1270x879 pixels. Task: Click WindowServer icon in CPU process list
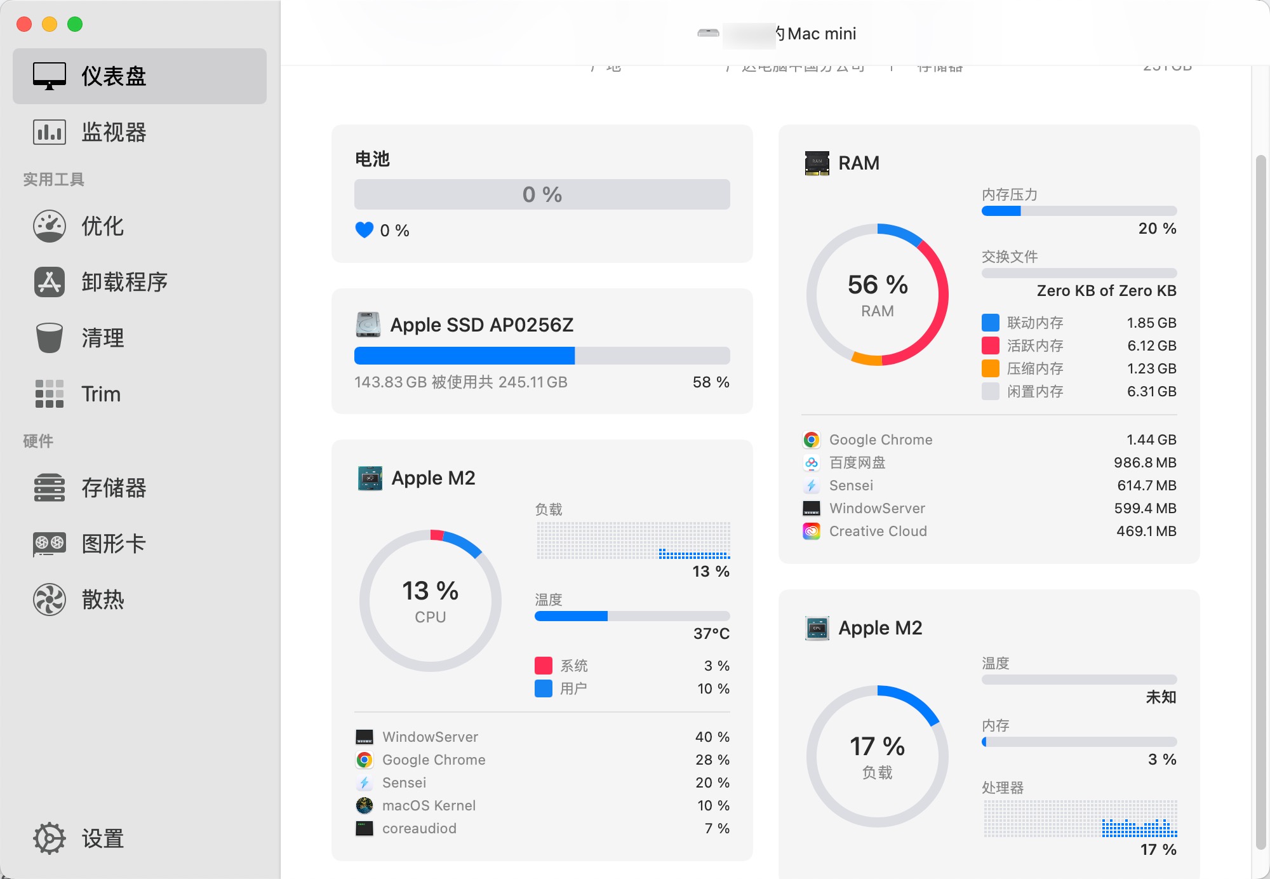364,737
